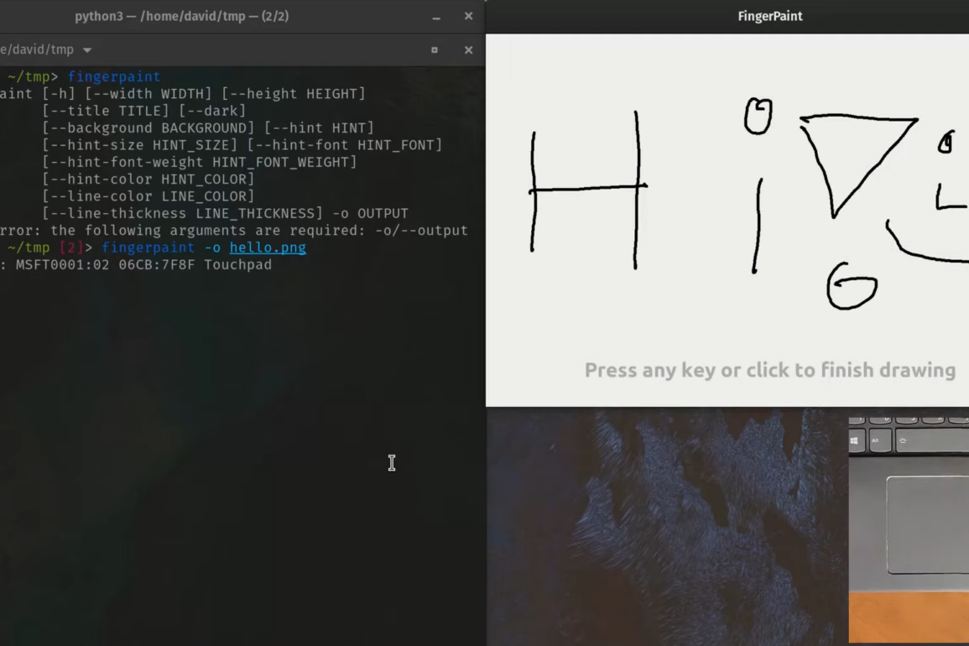Click the 'Press any key' hint text

pos(769,370)
